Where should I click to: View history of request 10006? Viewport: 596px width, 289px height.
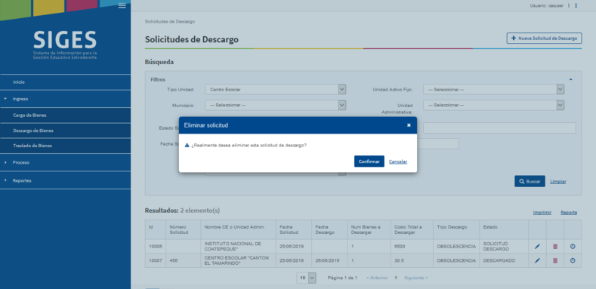(x=573, y=247)
